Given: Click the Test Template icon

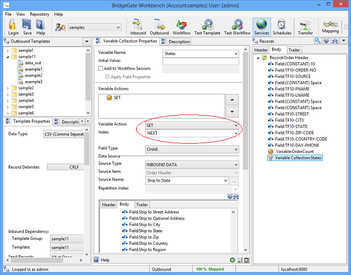Looking at the screenshot, I should point(207,26).
